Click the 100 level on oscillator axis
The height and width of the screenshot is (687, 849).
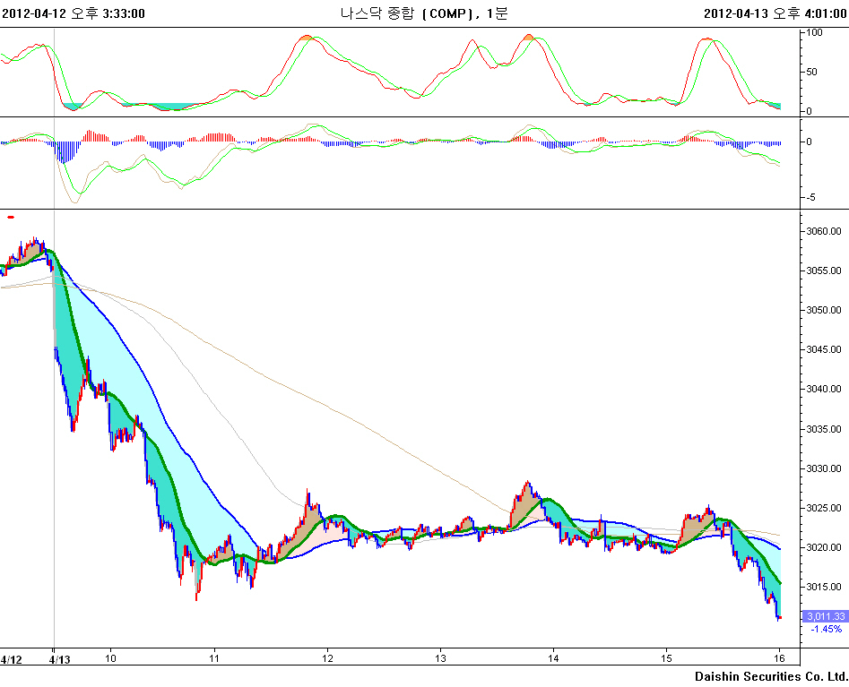[x=815, y=32]
